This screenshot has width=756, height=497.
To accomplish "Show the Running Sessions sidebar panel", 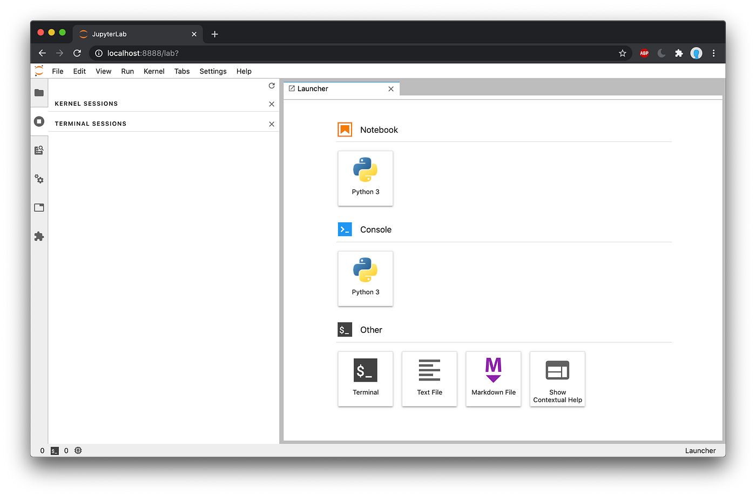I will [39, 121].
